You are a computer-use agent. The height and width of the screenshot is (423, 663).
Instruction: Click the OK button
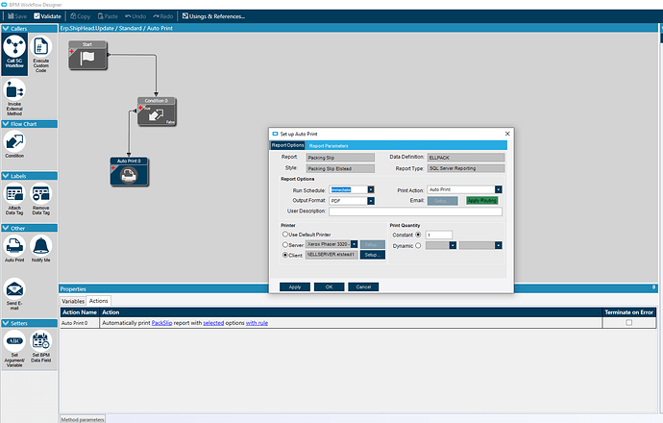[x=329, y=286]
